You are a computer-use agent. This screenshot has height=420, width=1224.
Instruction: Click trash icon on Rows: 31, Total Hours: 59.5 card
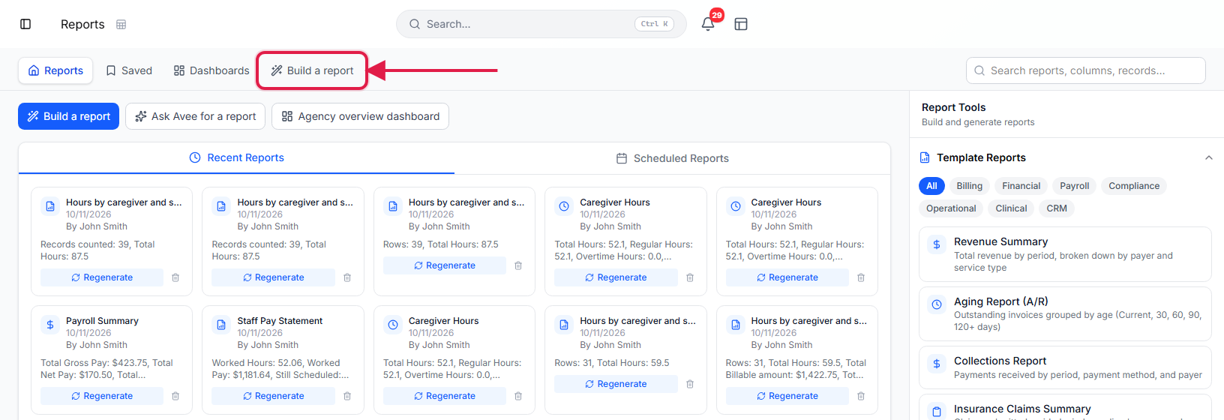click(690, 384)
